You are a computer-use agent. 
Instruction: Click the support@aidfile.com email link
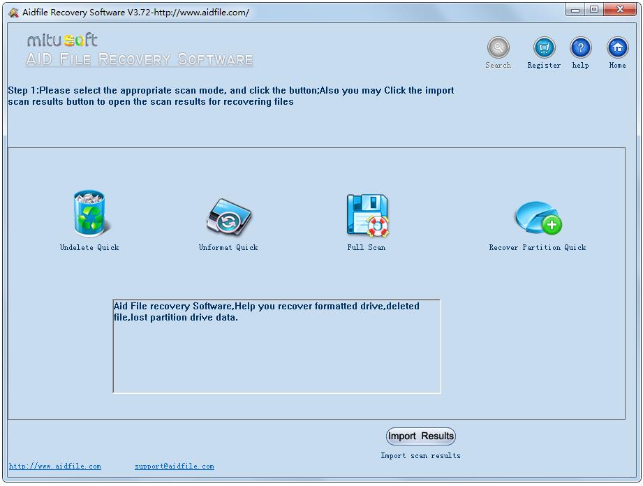pos(175,466)
